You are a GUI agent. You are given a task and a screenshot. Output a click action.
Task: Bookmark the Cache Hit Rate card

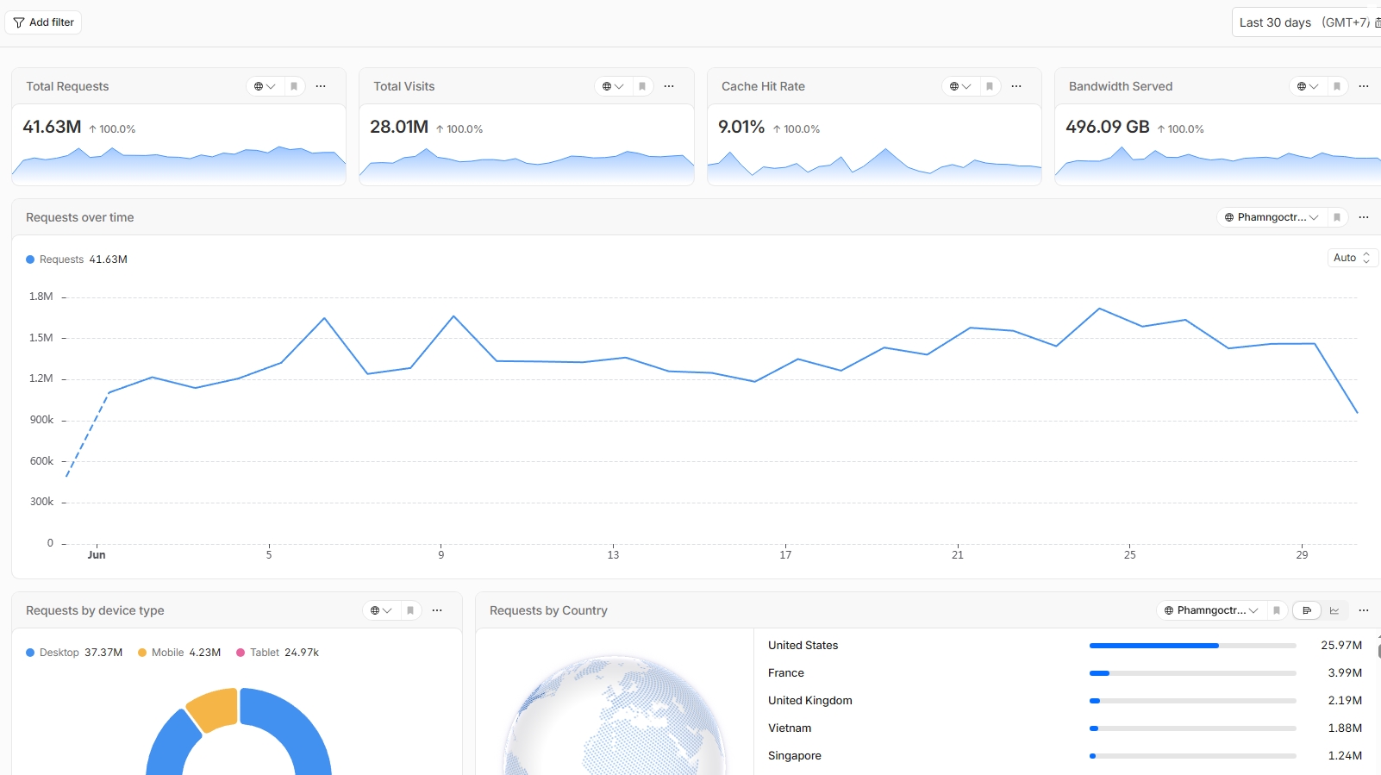coord(990,86)
